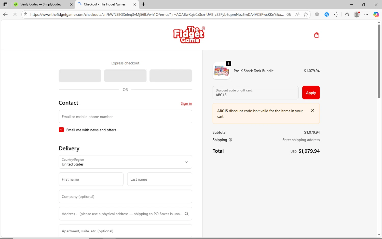Click the middle express checkout button
The height and width of the screenshot is (239, 382).
(x=125, y=76)
